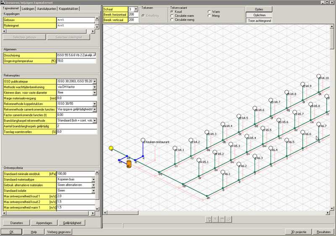The width and height of the screenshot is (336, 236).
Task: Open the Aansluitpunten tab
Action: (x=47, y=9)
